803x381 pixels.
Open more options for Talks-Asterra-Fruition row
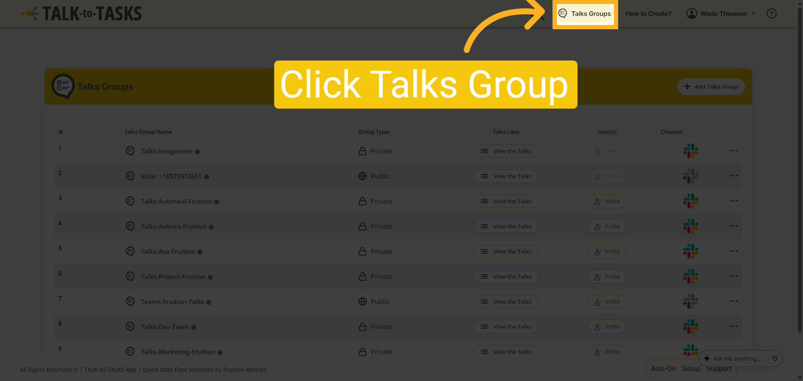pos(734,226)
